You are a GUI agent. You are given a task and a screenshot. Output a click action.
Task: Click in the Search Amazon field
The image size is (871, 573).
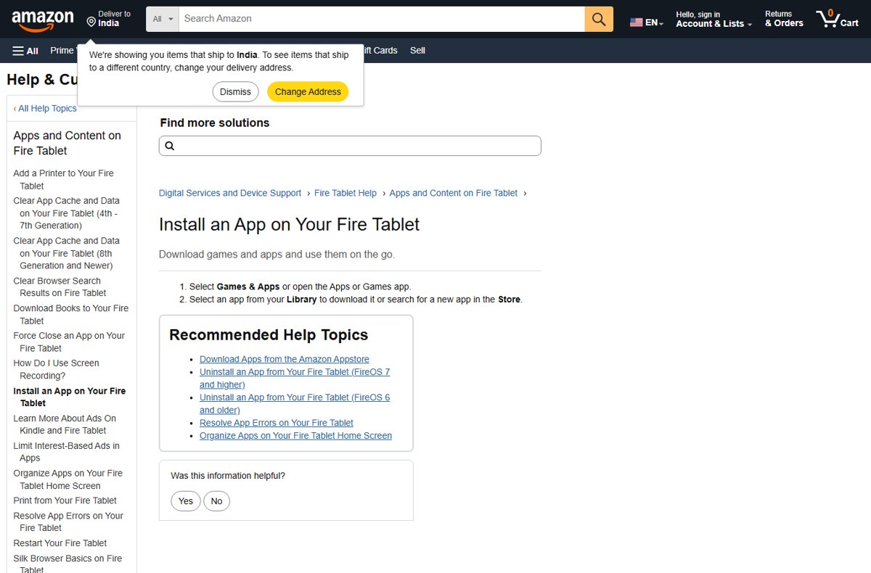pyautogui.click(x=382, y=19)
